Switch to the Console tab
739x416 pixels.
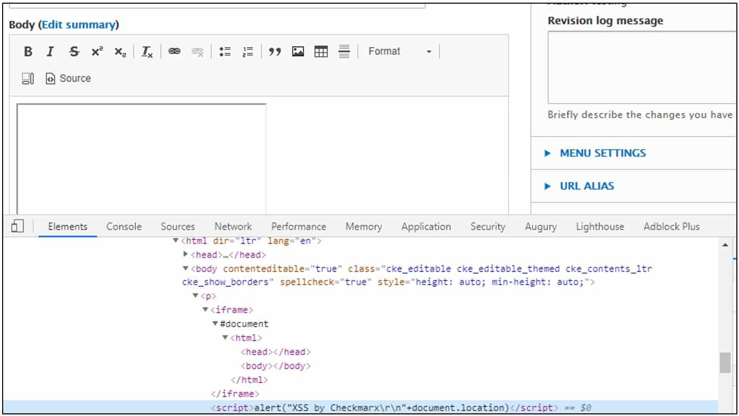tap(124, 227)
